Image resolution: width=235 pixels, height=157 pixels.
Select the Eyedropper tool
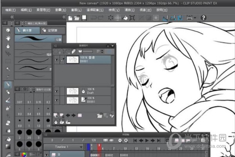point(8,76)
